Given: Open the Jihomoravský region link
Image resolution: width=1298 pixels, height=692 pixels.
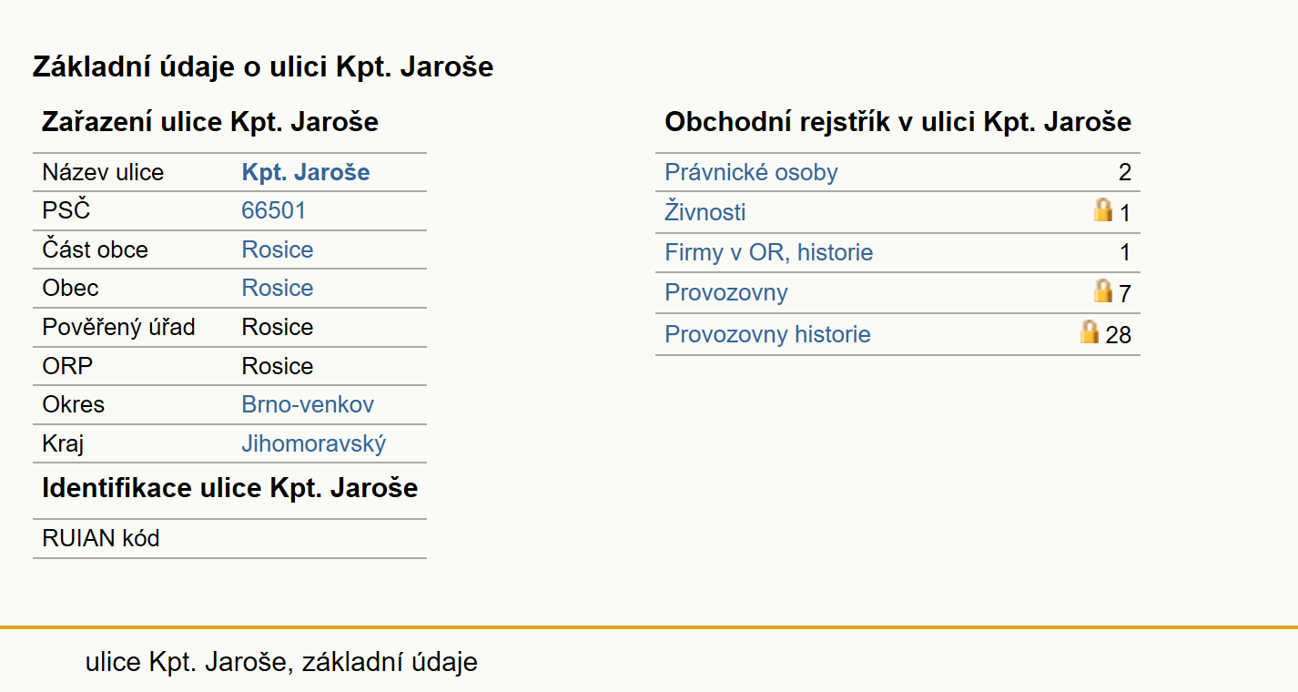Looking at the screenshot, I should (x=314, y=443).
